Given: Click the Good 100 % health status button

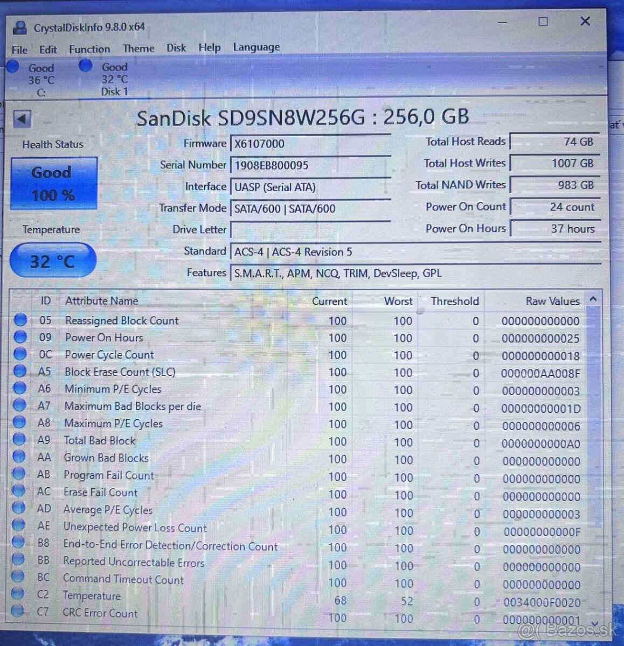Looking at the screenshot, I should (54, 184).
